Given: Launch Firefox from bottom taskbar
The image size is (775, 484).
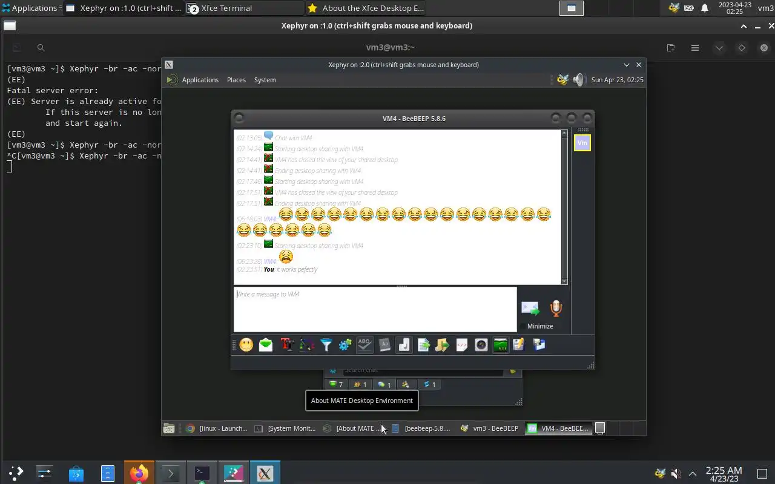Looking at the screenshot, I should [x=139, y=473].
